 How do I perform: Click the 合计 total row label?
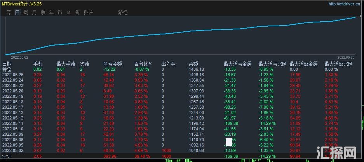(x=7, y=156)
